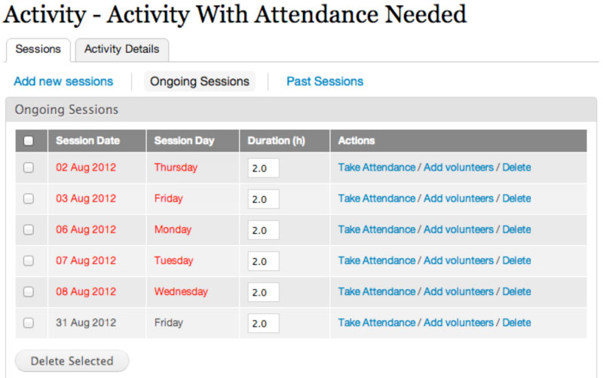Screen dimensions: 603x378
Task: Edit the duration field for 02 Aug 2012
Action: 263,168
